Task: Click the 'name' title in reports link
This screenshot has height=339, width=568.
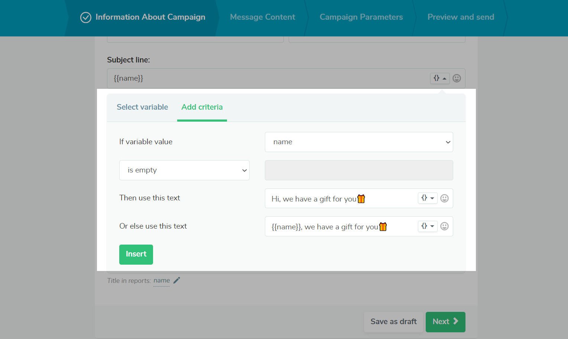Action: coord(162,281)
